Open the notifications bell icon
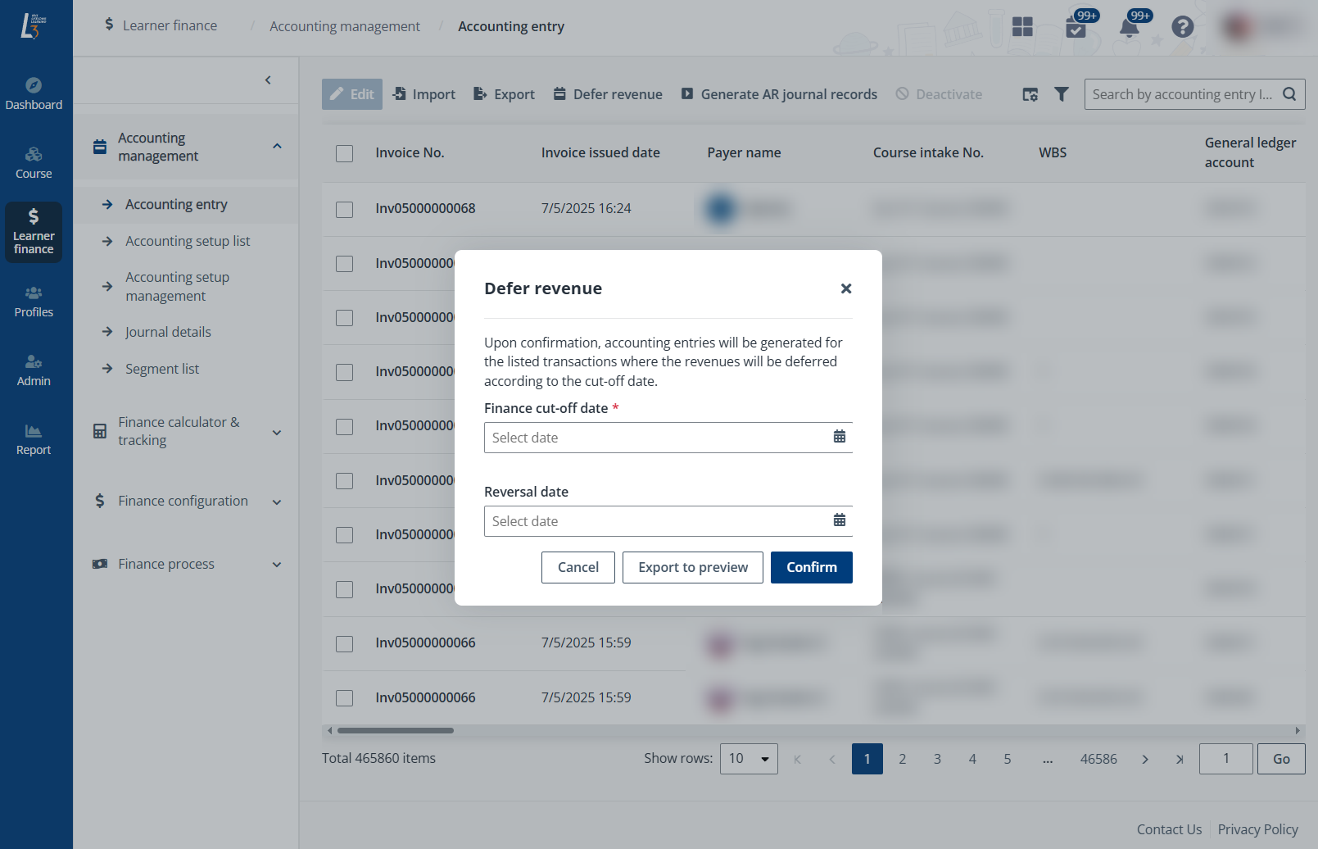Viewport: 1318px width, 849px height. point(1129,27)
